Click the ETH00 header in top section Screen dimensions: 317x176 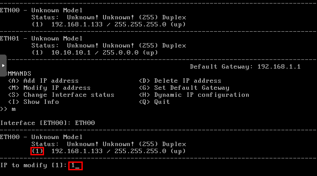(x=41, y=10)
